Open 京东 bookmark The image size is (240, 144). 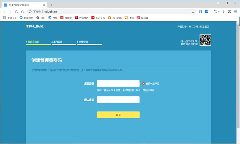tap(41, 18)
